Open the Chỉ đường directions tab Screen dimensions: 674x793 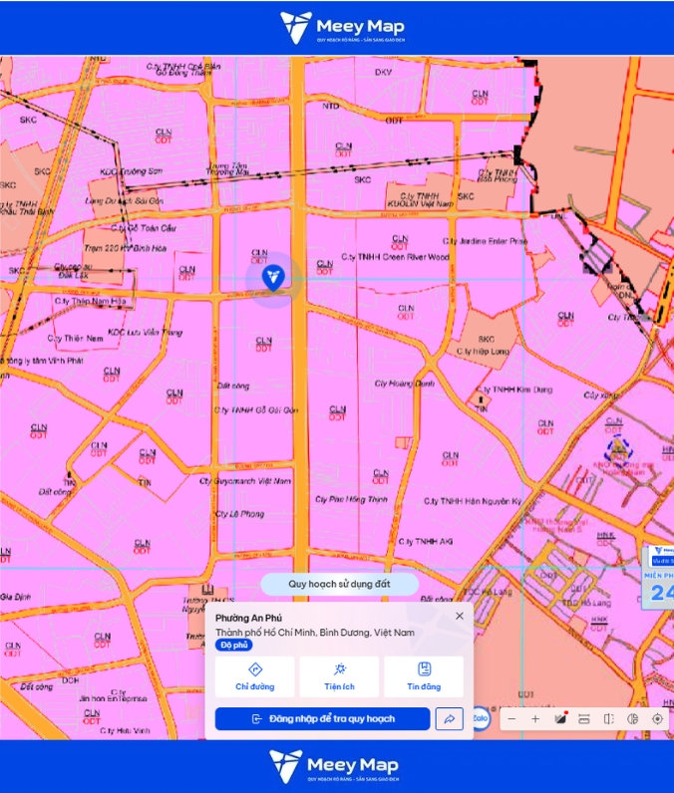[x=254, y=676]
